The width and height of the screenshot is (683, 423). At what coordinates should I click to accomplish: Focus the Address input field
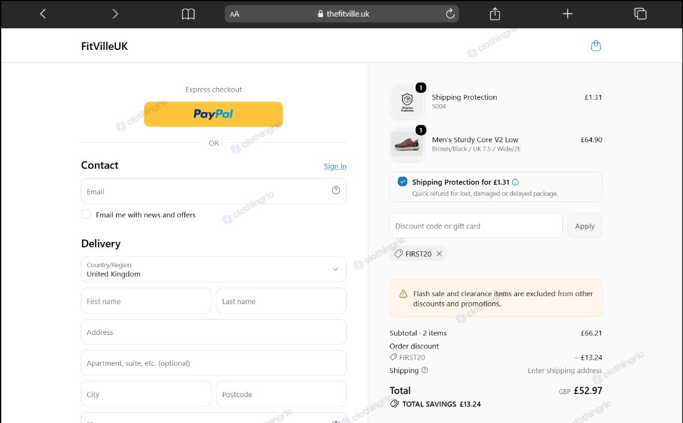213,332
